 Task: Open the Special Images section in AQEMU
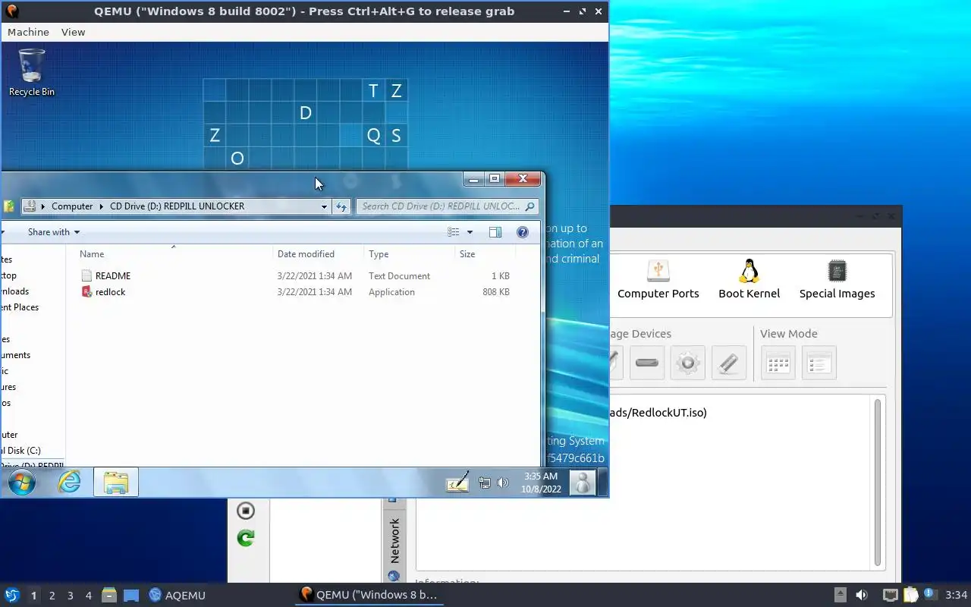click(837, 280)
